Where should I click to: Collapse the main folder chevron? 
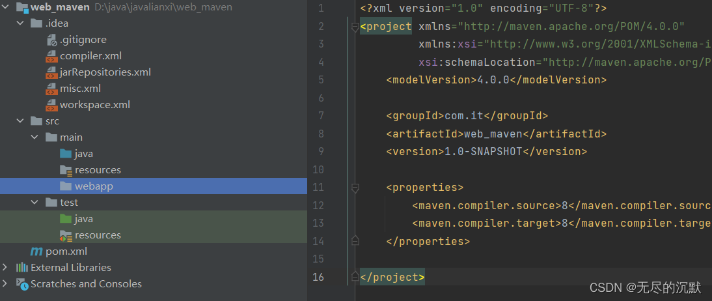click(x=35, y=137)
